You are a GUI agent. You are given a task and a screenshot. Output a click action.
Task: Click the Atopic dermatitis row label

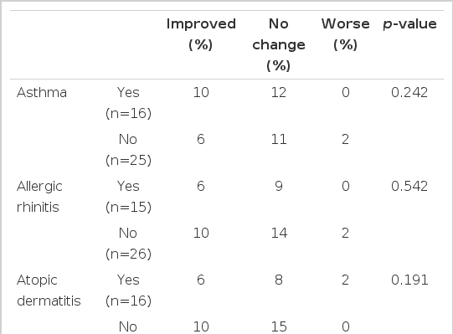pos(49,290)
